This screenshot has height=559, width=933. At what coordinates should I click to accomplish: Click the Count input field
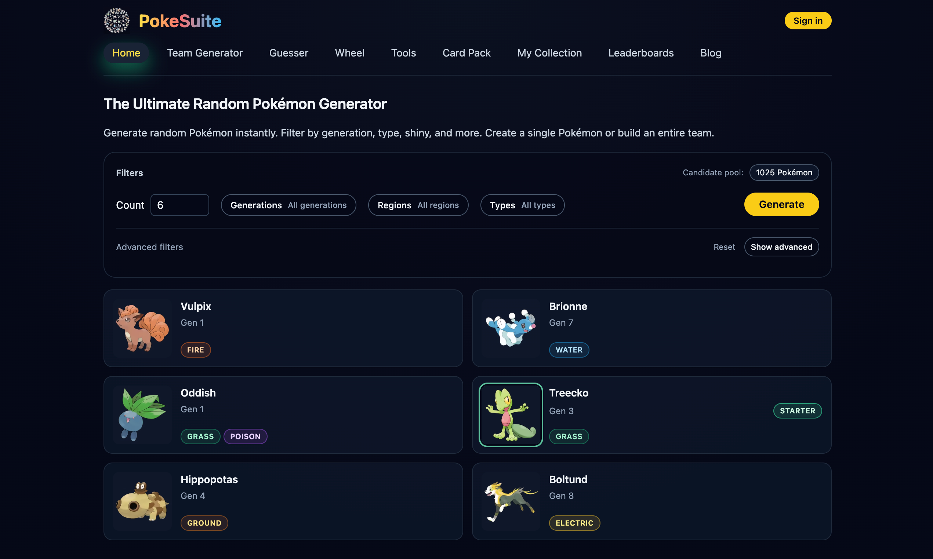point(180,205)
